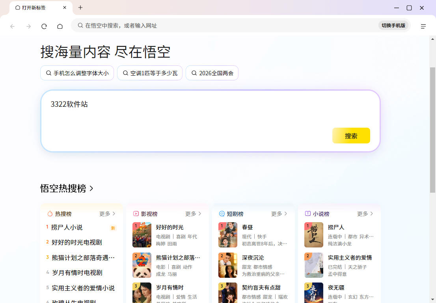This screenshot has width=436, height=303.
Task: Go to the home page icon
Action: pyautogui.click(x=60, y=26)
